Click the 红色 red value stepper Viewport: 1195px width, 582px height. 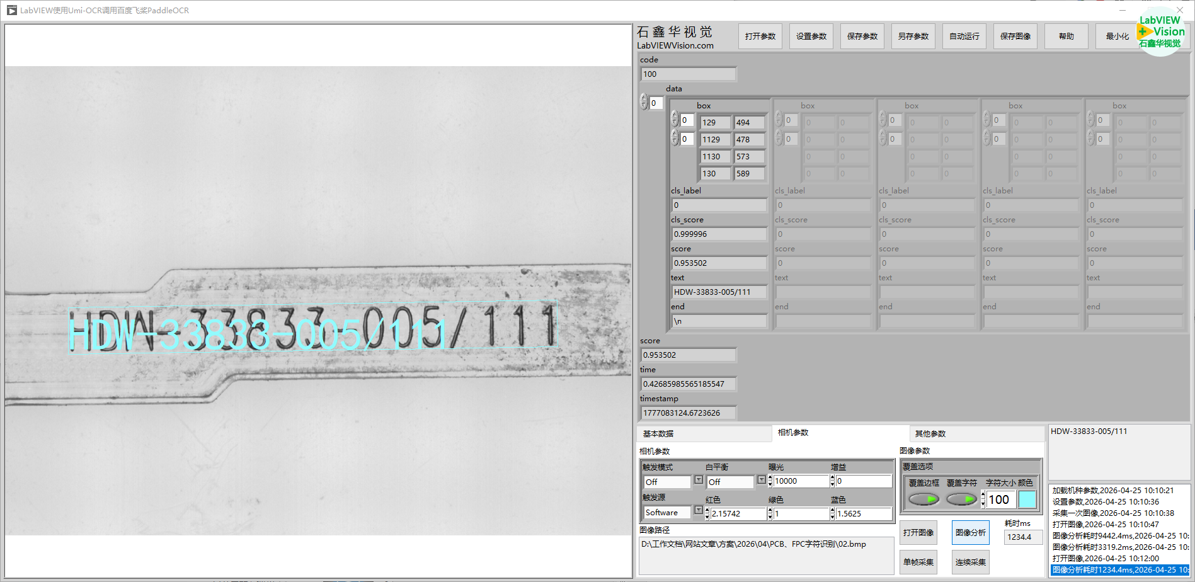tap(707, 514)
